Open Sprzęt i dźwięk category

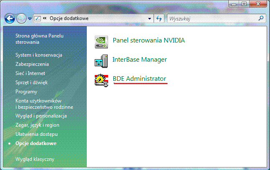coord(32,82)
